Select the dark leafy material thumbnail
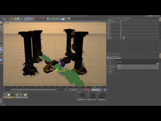This screenshot has height=121, width=161. (13, 95)
